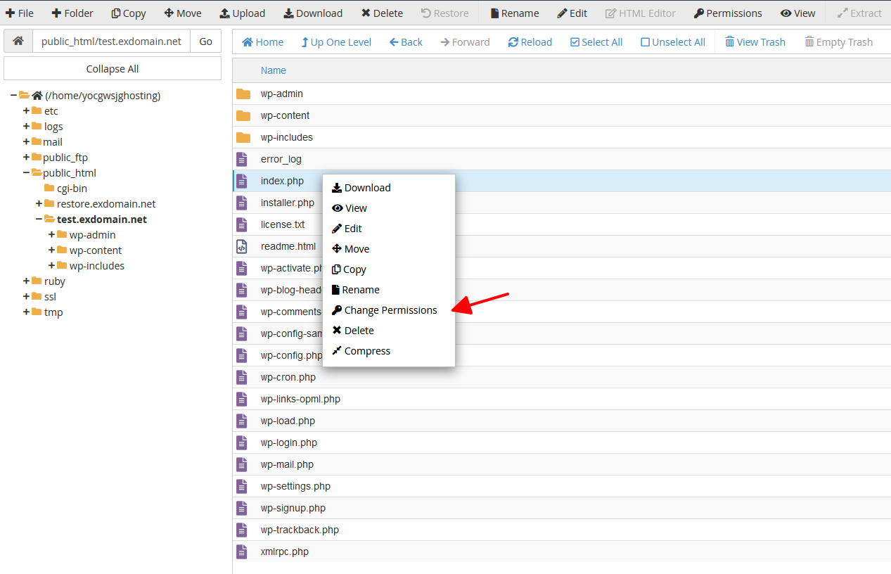The image size is (891, 574).
Task: Select error_log file icon
Action: coord(242,159)
